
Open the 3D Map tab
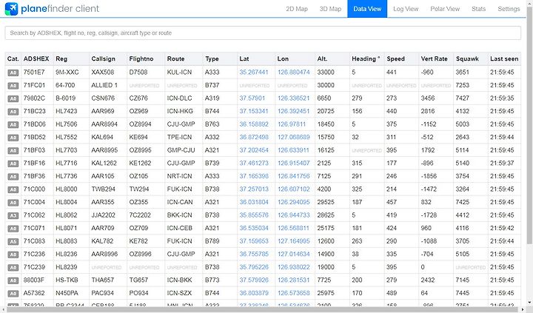[330, 9]
